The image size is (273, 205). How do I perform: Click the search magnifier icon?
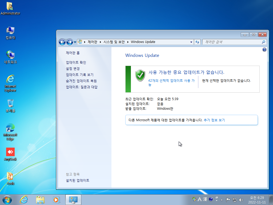(x=263, y=42)
